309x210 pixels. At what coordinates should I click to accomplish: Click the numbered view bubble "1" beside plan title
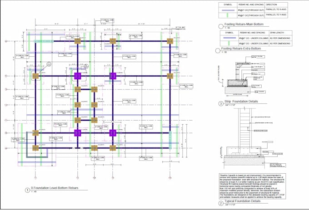pyautogui.click(x=27, y=190)
